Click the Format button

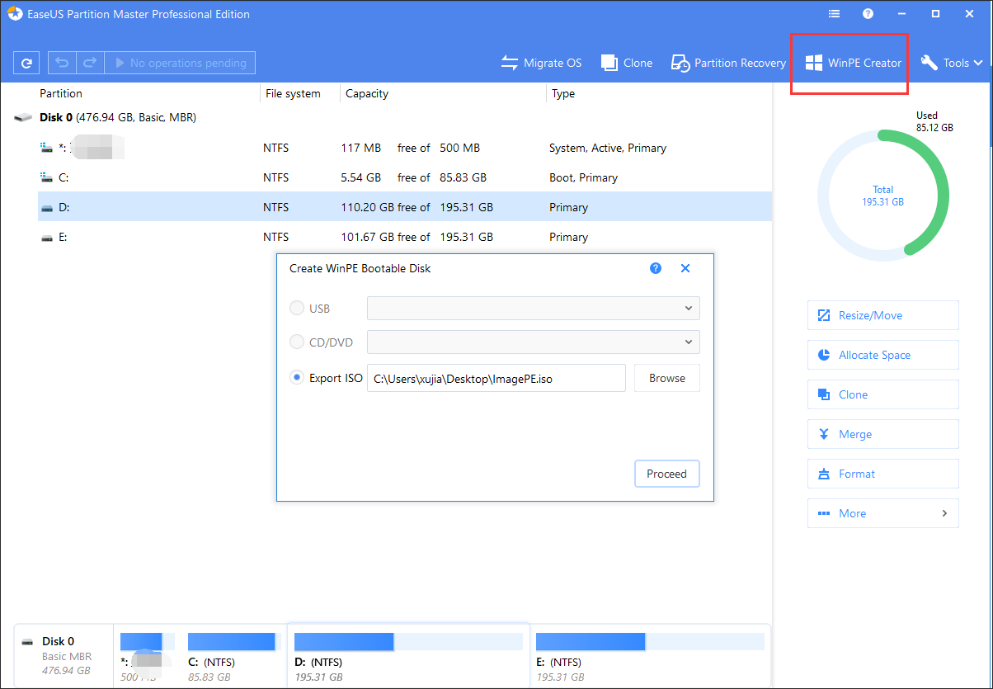[x=883, y=474]
